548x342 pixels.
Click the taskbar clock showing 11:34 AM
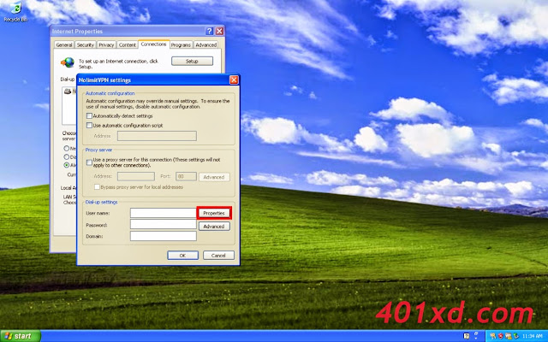532,336
